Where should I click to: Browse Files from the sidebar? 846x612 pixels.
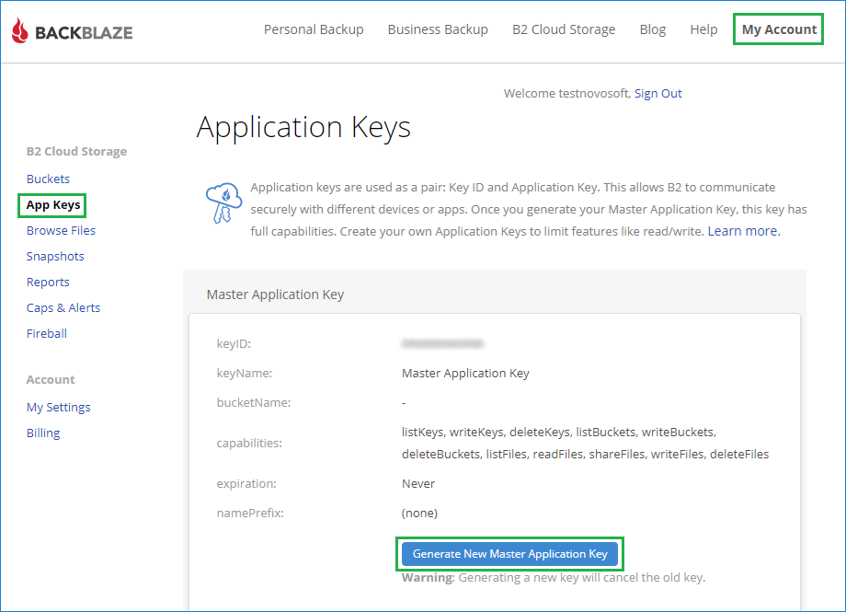(61, 230)
